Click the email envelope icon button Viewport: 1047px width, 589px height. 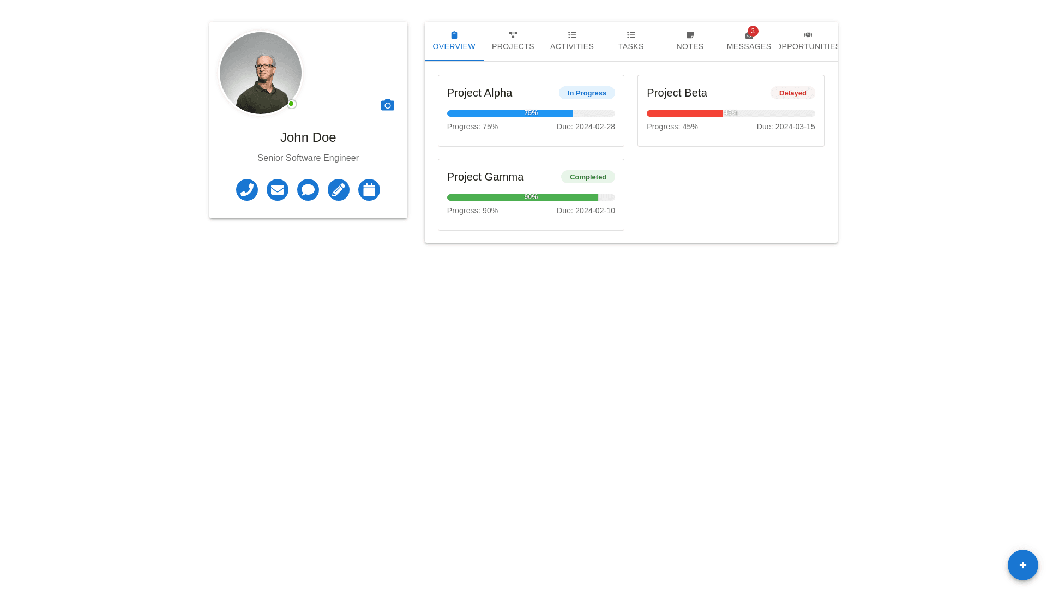pos(278,190)
